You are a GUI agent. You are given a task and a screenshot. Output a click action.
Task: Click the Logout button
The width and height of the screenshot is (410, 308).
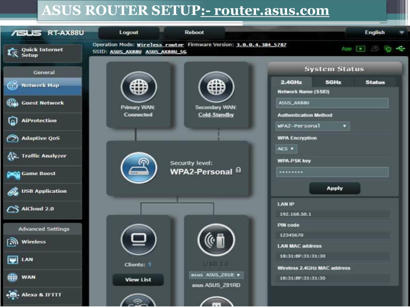click(x=129, y=32)
